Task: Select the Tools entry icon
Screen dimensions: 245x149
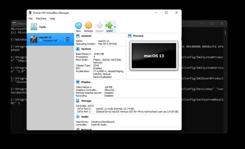Action: point(34,27)
